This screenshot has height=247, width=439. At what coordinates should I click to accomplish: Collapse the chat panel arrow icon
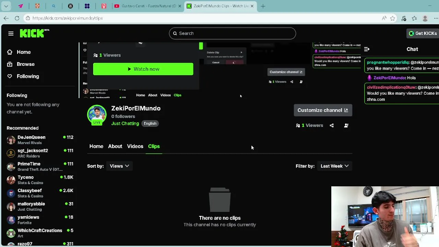[x=367, y=49]
